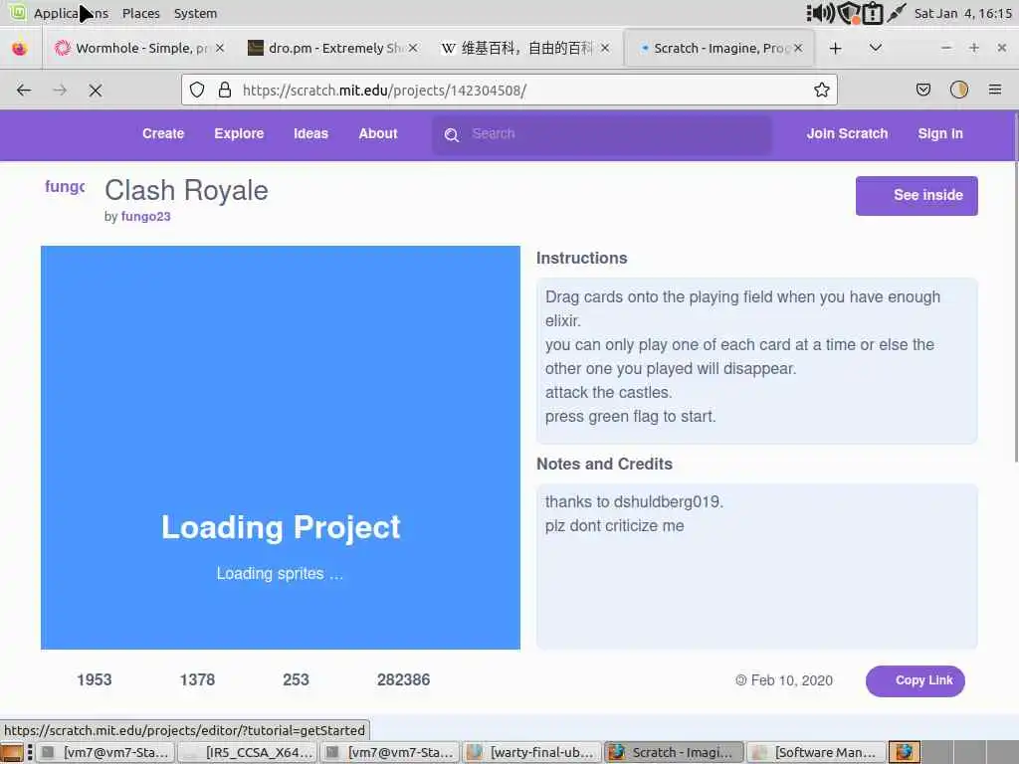Switch to IRS_CCSA_X64 taskbar window
Image resolution: width=1019 pixels, height=764 pixels.
(x=248, y=752)
